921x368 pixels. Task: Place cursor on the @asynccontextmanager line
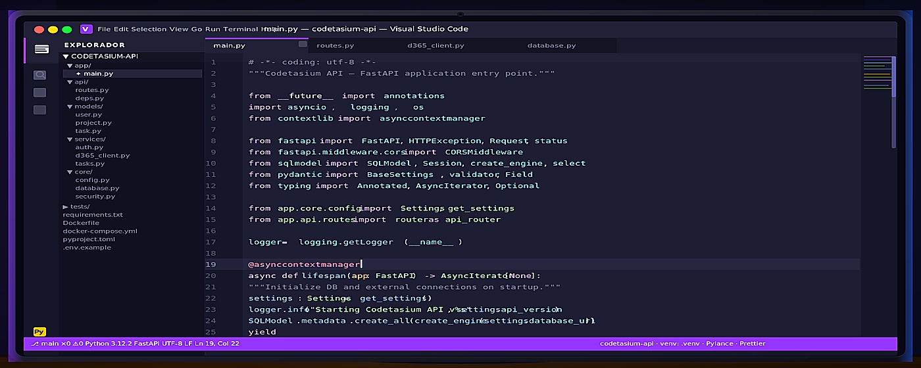(x=304, y=264)
